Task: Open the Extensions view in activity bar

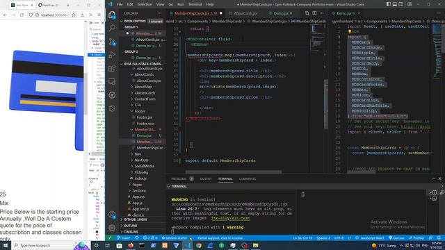Action: click(112, 68)
